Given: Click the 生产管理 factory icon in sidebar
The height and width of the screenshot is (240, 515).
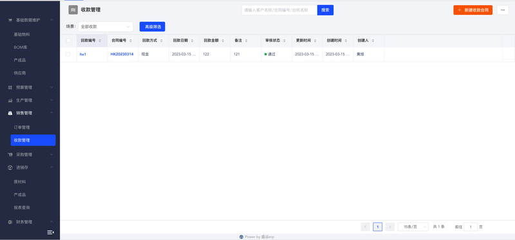Looking at the screenshot, I should point(10,100).
